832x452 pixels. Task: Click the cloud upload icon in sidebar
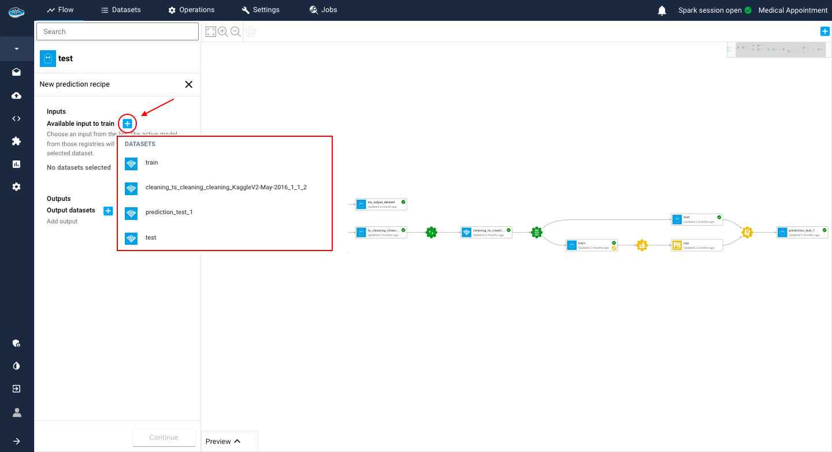point(16,95)
